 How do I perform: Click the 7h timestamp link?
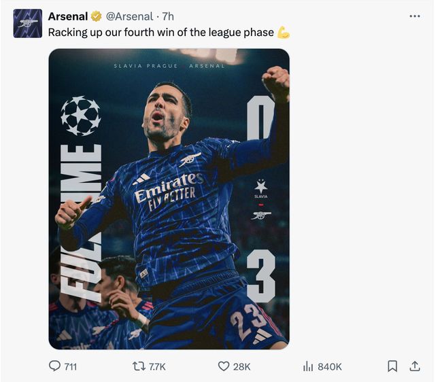(x=168, y=16)
